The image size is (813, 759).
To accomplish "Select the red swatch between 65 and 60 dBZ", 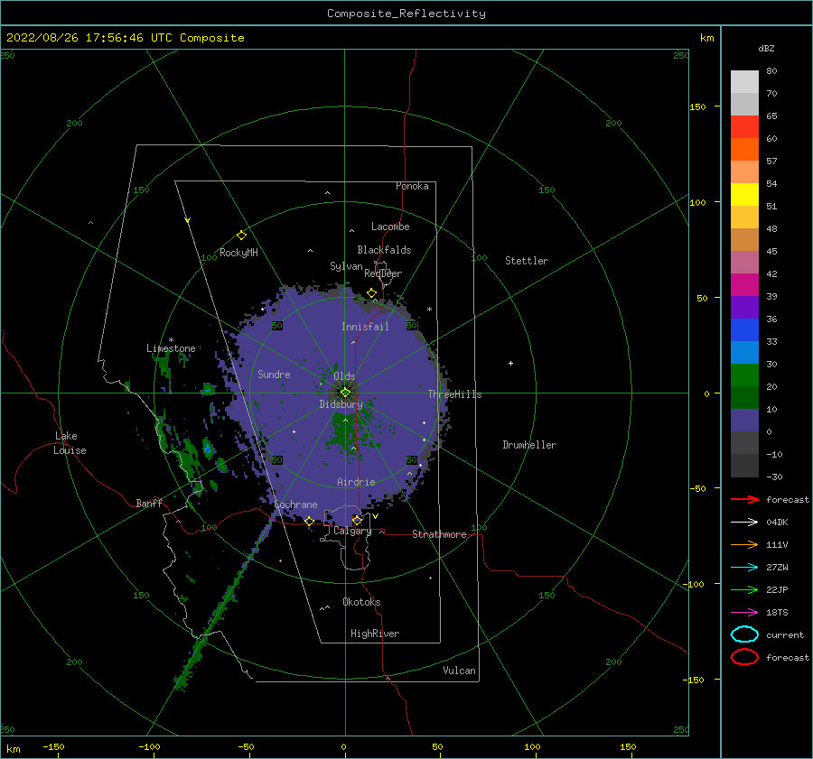I will coord(744,126).
